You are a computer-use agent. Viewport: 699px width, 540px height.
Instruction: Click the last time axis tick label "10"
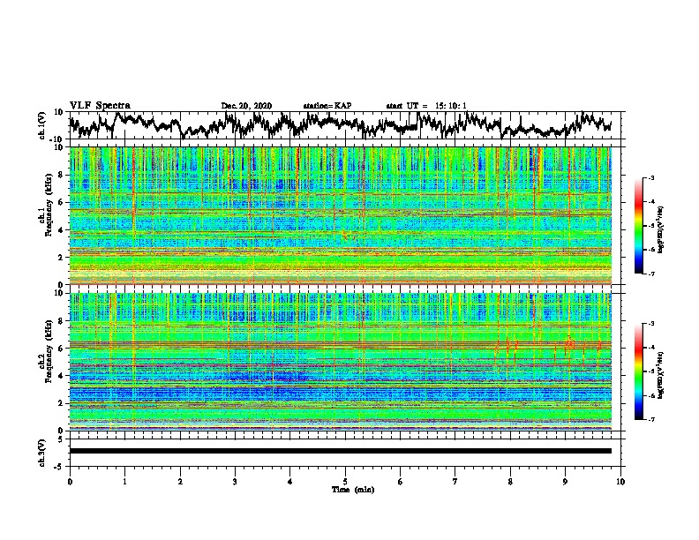620,482
